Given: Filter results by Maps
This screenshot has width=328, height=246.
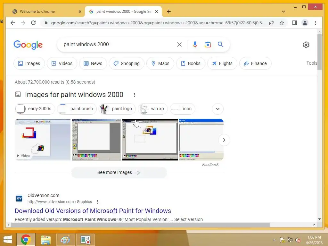Looking at the screenshot, I should 160,63.
